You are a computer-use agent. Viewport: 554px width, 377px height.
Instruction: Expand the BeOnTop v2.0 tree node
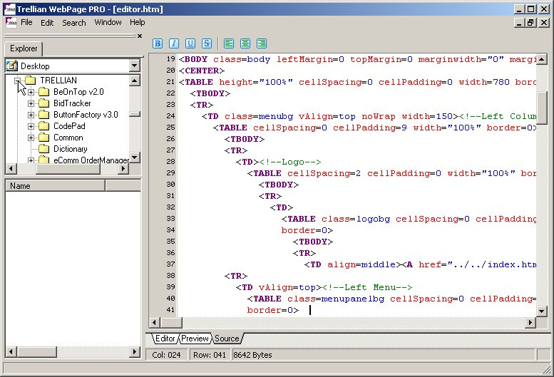(31, 92)
